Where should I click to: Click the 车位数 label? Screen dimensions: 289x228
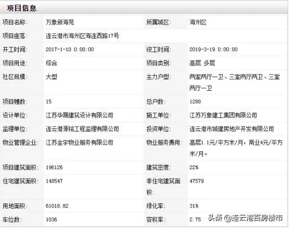pos(12,220)
